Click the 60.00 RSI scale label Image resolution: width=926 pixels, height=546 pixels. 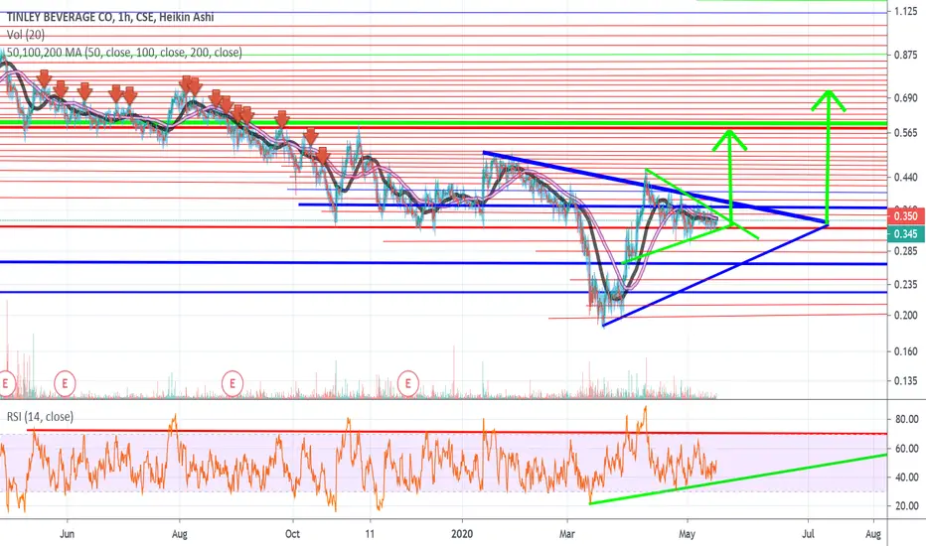click(906, 449)
